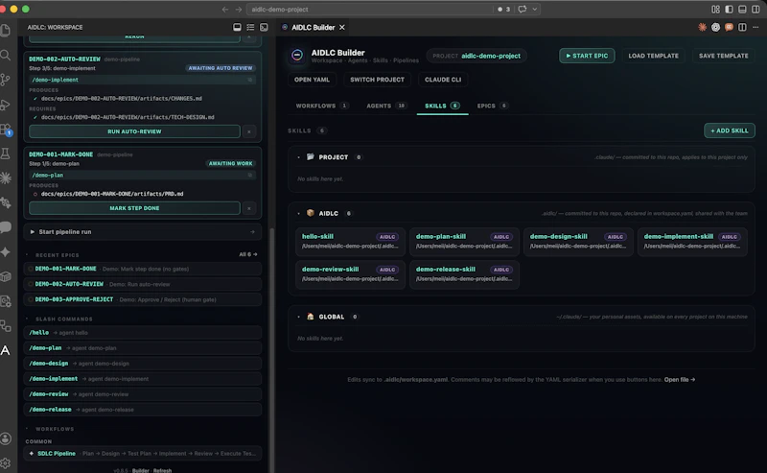Open the AIDLC 'A' view in activity bar
767x473 pixels.
[6, 350]
